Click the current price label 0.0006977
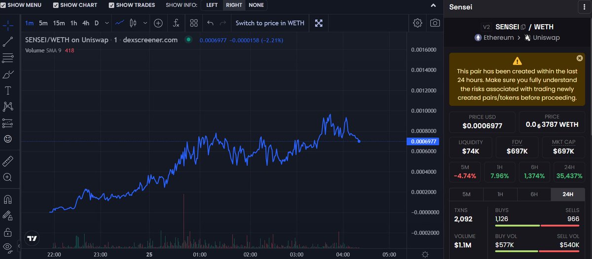This screenshot has width=592, height=259. [422, 142]
